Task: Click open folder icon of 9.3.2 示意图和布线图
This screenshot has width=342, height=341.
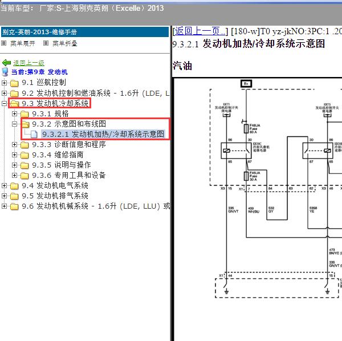Action: (x=25, y=124)
